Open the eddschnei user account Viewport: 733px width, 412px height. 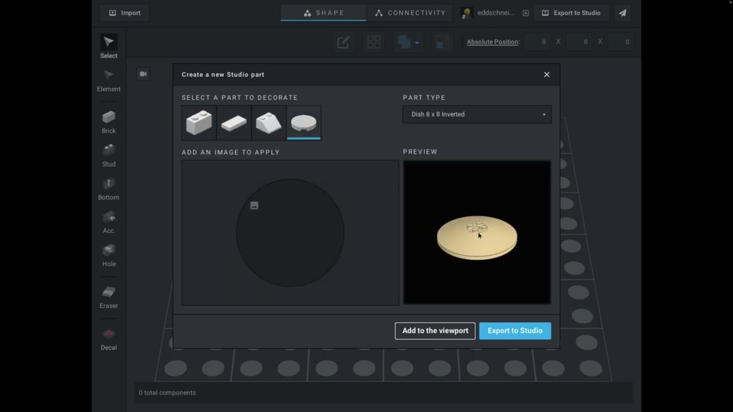point(488,13)
